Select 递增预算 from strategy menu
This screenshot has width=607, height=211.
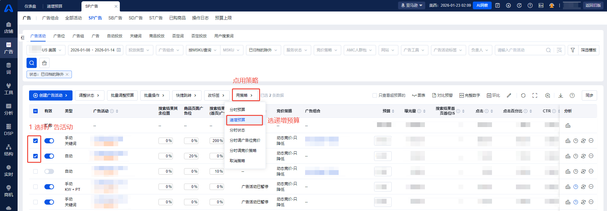click(x=237, y=120)
